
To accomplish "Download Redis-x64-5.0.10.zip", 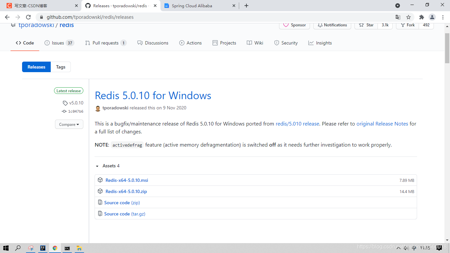I will [x=126, y=191].
